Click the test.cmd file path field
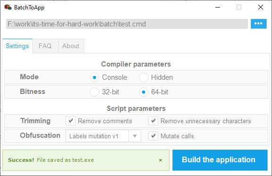This screenshot has height=176, width=272. click(x=127, y=24)
